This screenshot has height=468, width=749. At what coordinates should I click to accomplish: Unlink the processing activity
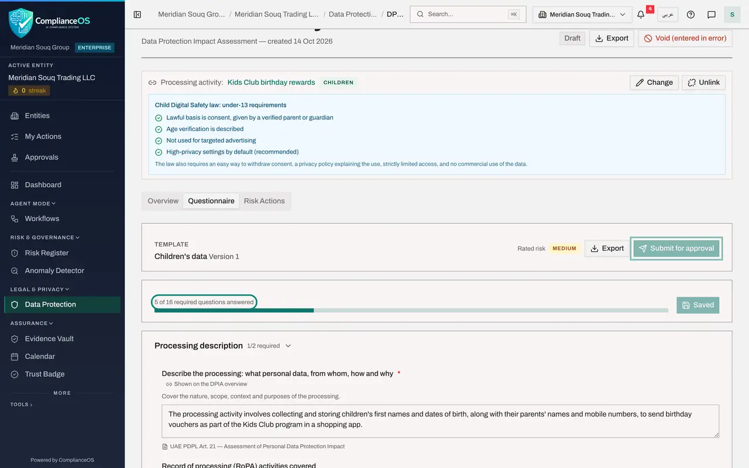coord(704,82)
